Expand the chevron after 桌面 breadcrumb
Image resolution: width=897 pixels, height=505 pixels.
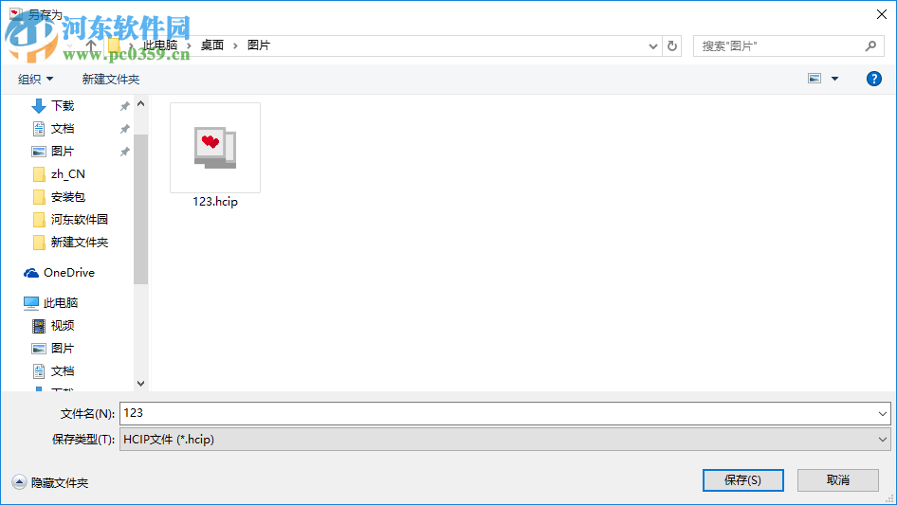coord(235,45)
